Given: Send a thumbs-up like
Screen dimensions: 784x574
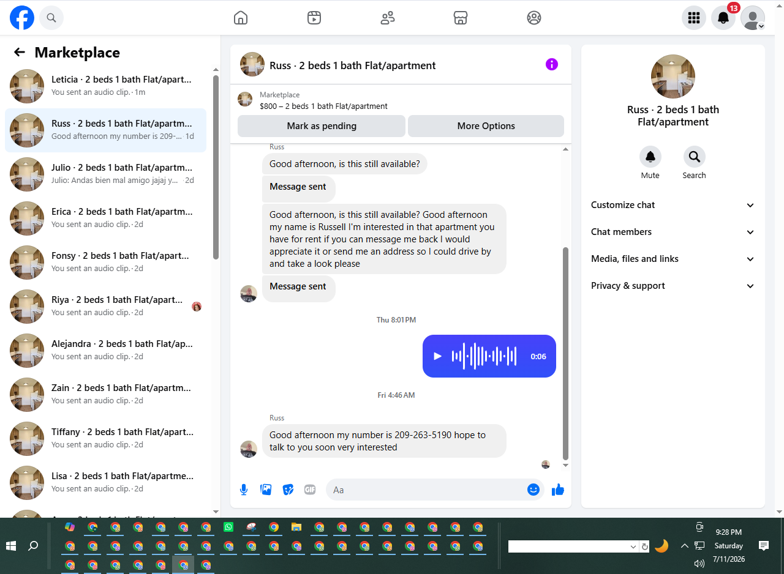Looking at the screenshot, I should tap(558, 490).
